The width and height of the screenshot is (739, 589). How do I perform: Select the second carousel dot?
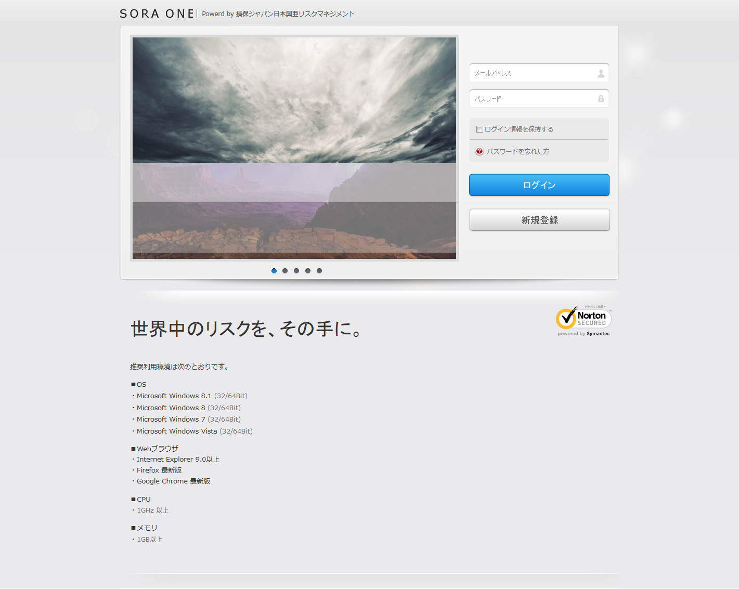coord(285,271)
